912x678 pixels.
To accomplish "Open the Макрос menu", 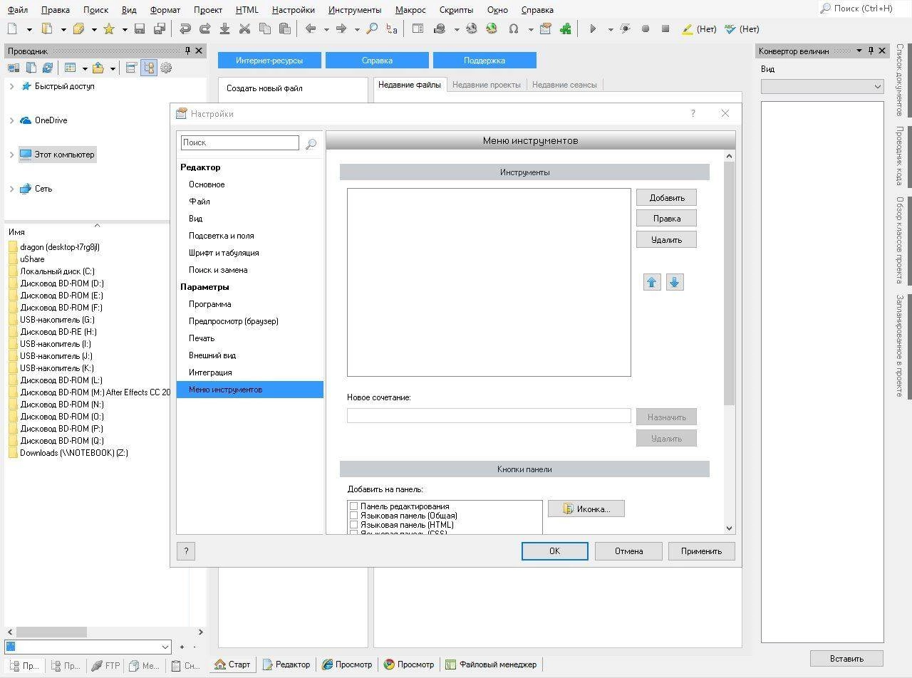I will (410, 10).
